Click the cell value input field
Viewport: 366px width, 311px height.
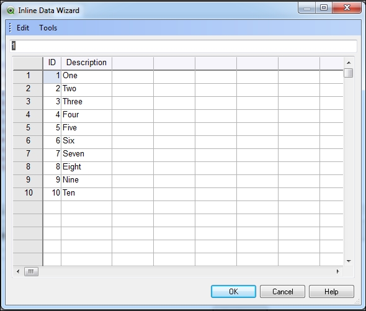(x=183, y=46)
